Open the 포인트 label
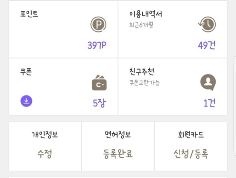 (x=29, y=14)
